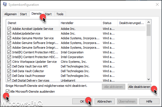The image size is (162, 107).
Task: Uncheck Dell Data Vault Processor
Action: pyautogui.click(x=9, y=76)
